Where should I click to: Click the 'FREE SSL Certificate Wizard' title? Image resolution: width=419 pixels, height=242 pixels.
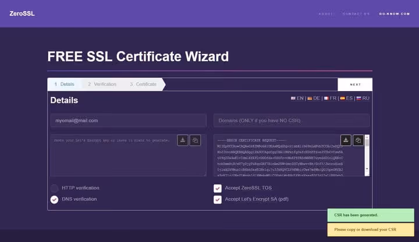click(138, 56)
